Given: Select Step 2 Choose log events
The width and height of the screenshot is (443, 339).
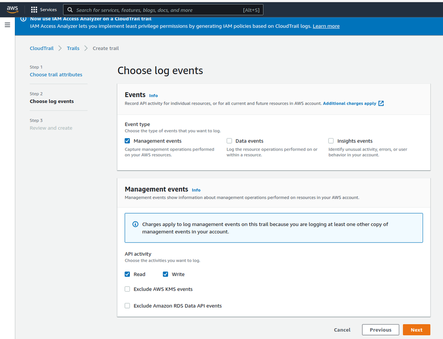Looking at the screenshot, I should [x=52, y=101].
